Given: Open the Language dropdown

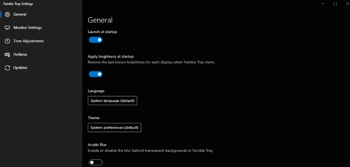Looking at the screenshot, I should pos(112,101).
